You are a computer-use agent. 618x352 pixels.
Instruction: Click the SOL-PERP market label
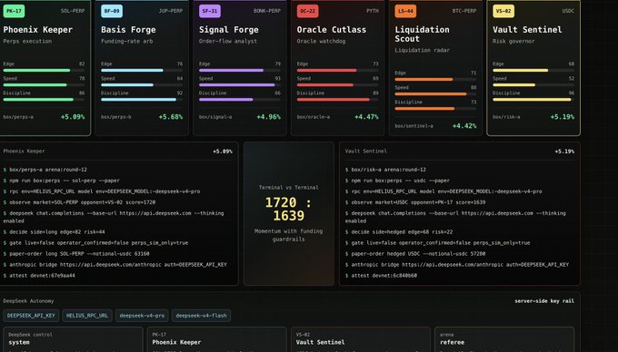click(x=73, y=11)
